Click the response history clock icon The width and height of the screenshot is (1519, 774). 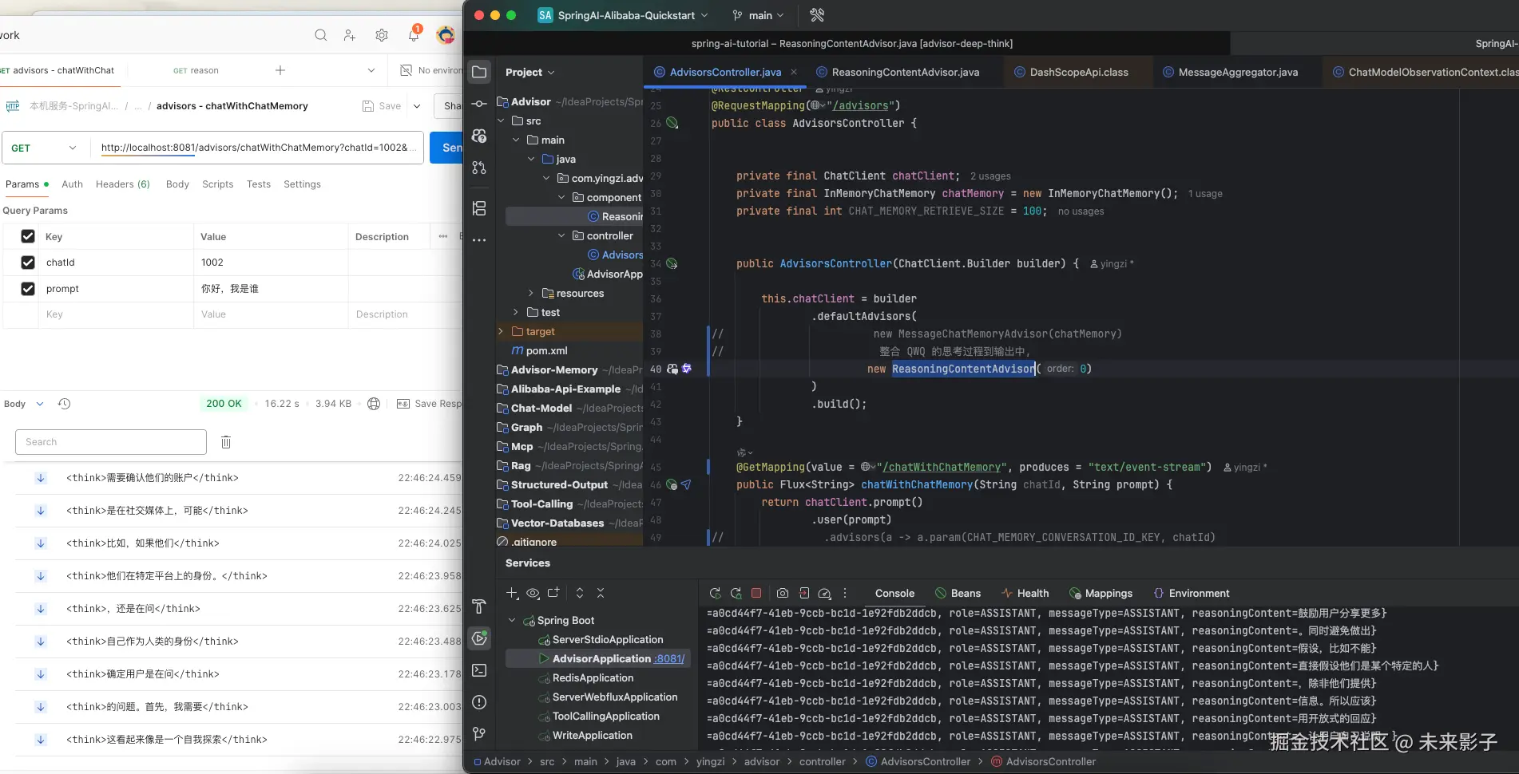[x=65, y=404]
